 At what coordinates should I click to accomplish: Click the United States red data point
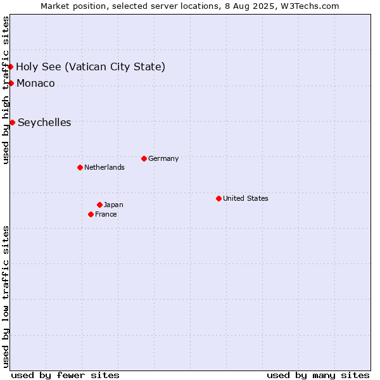tap(219, 199)
